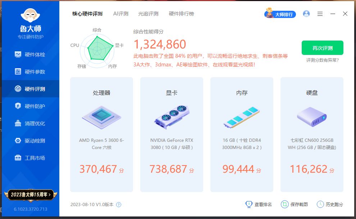The height and width of the screenshot is (219, 356).
Task: Open 驱动检测 in the sidebar
Action: coord(31,141)
